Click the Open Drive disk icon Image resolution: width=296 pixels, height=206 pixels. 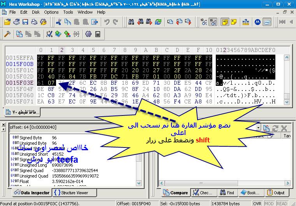[16, 22]
